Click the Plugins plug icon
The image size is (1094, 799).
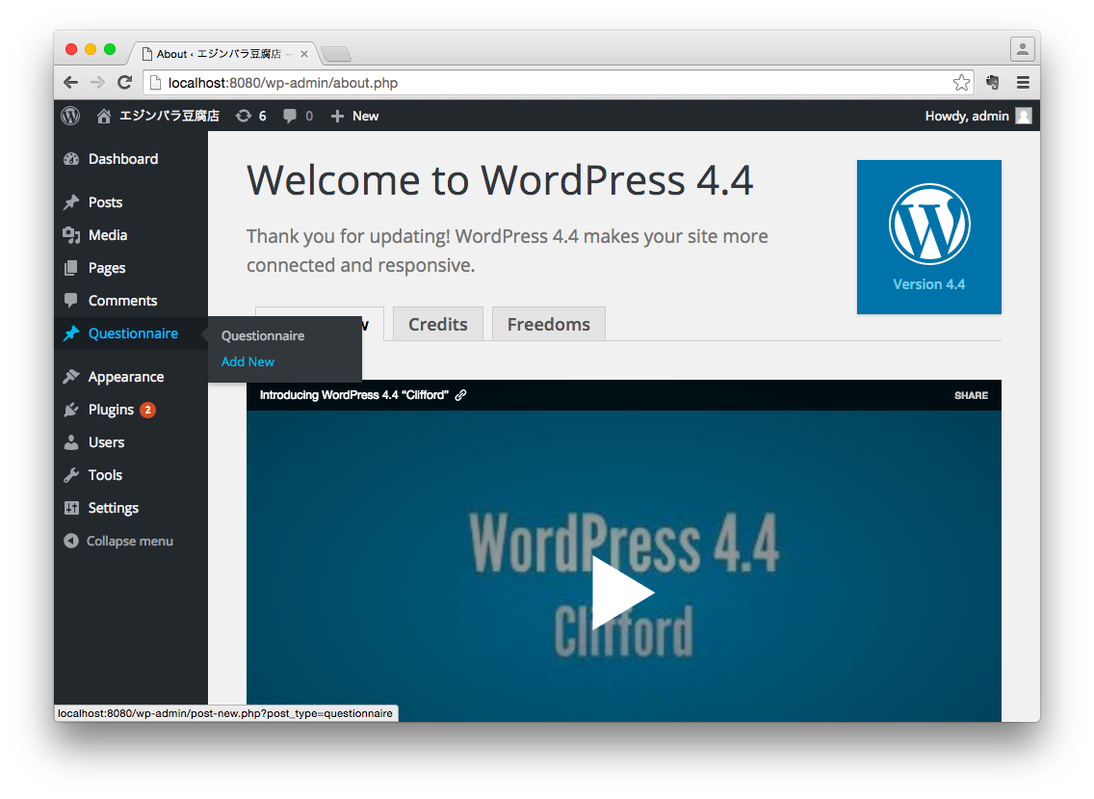[x=71, y=410]
